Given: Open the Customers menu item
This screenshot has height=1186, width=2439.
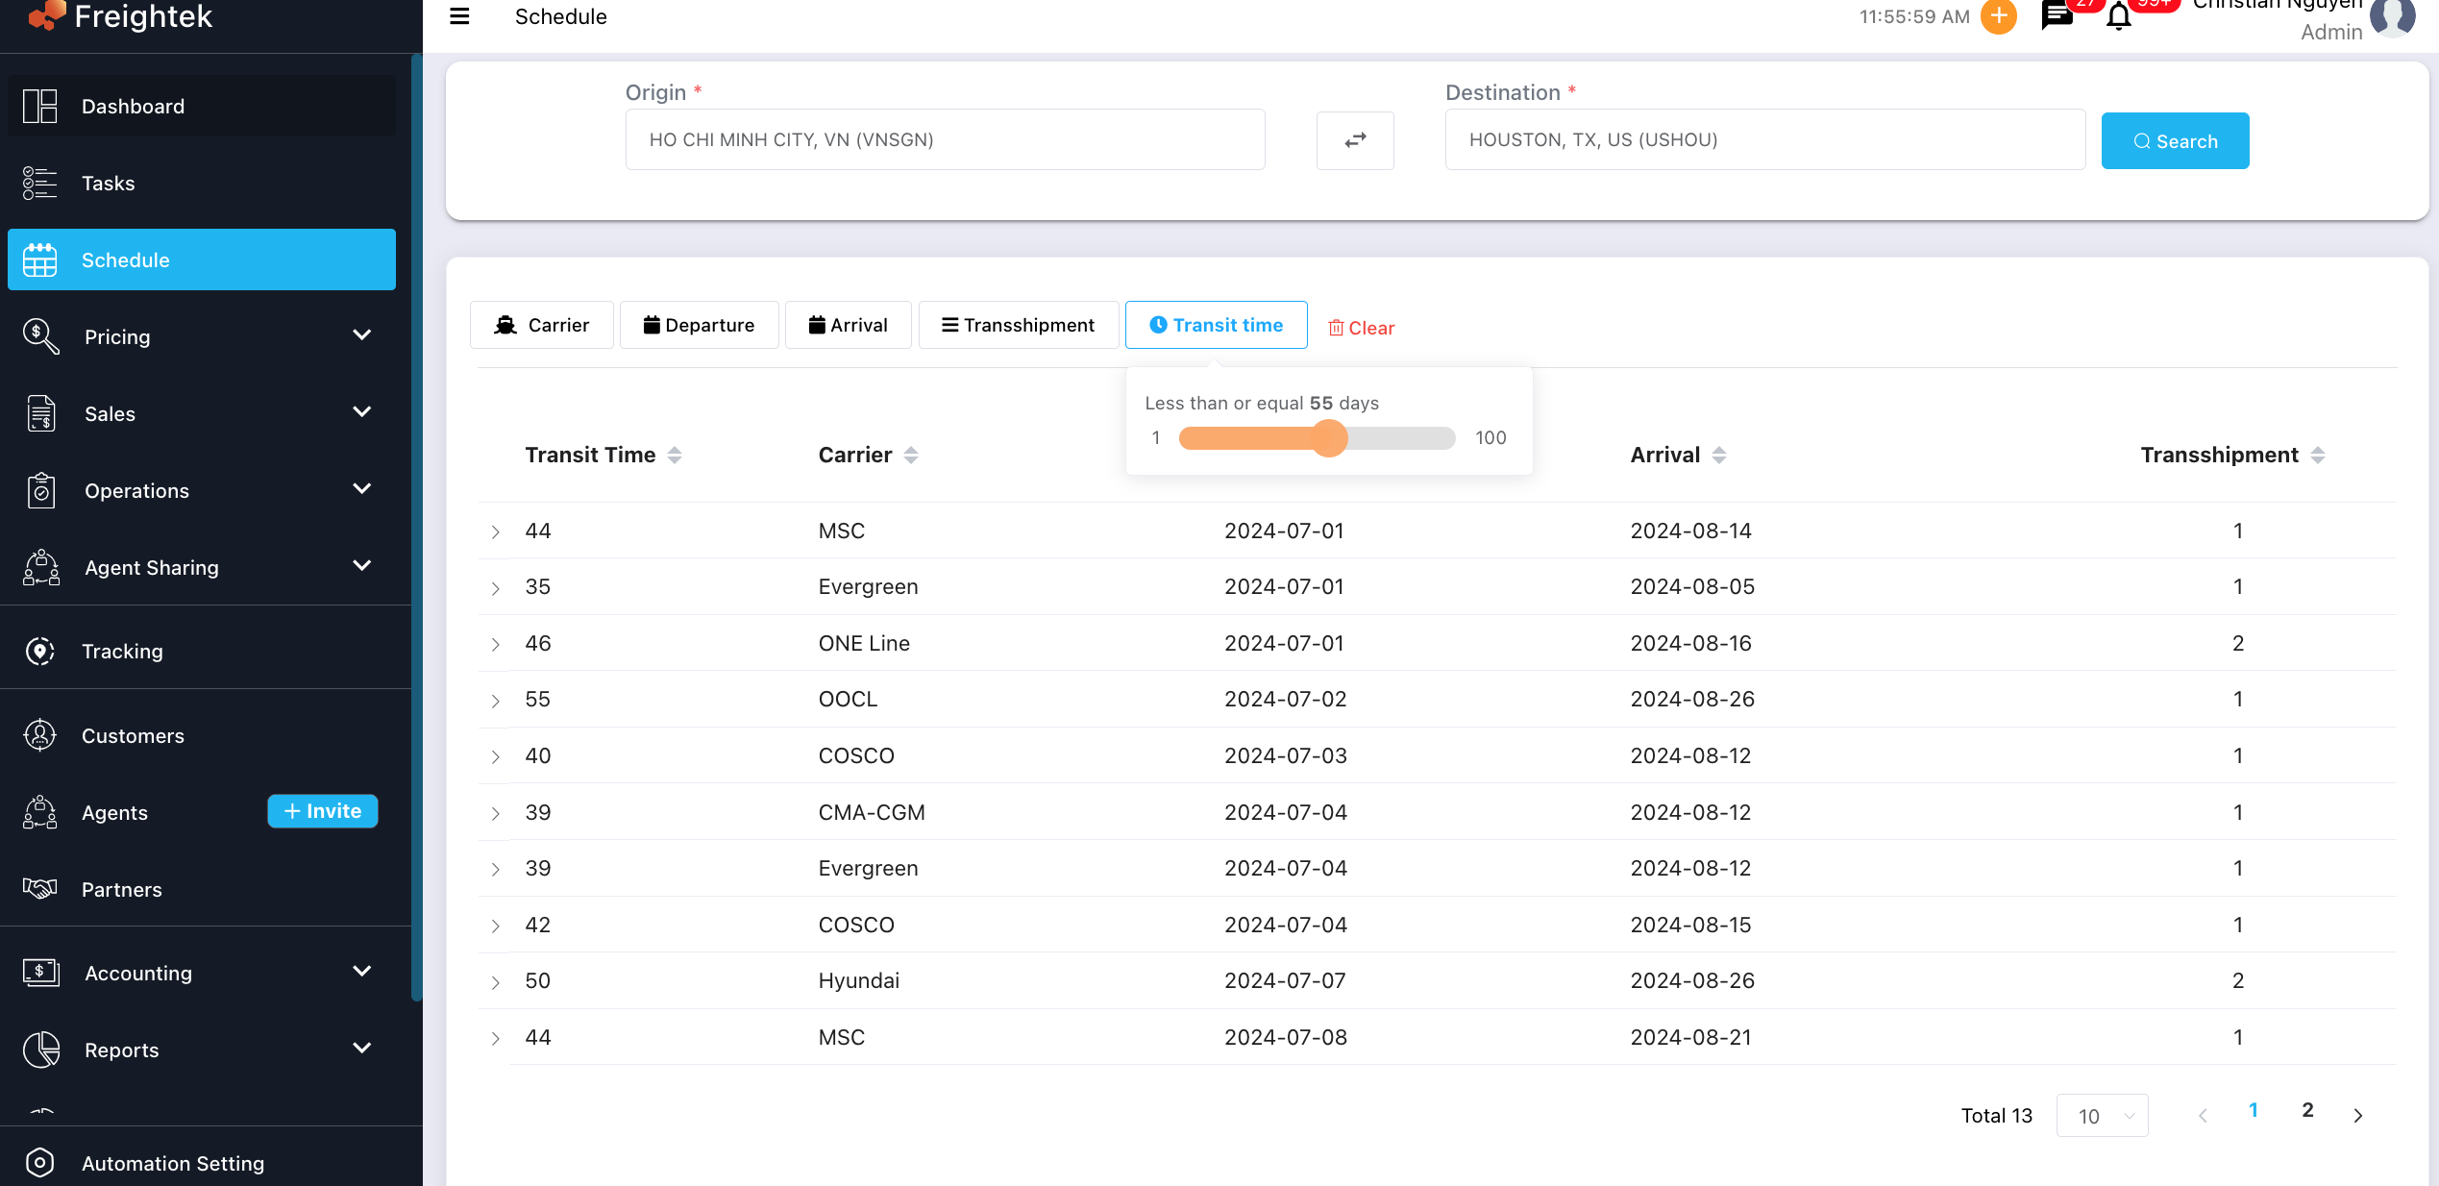Looking at the screenshot, I should 133,735.
